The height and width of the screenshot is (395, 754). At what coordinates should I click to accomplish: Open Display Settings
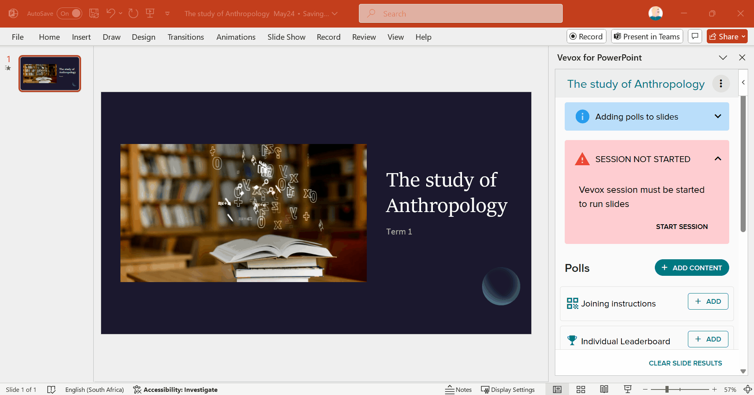[x=508, y=389]
